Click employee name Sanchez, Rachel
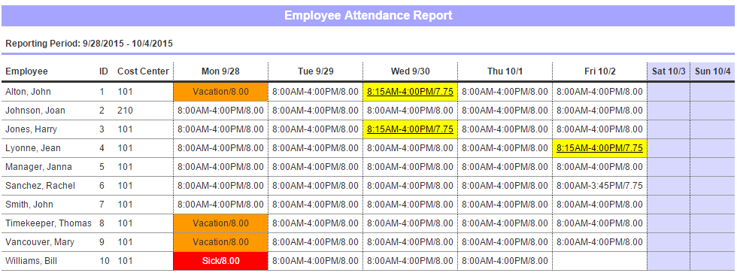 [x=40, y=186]
